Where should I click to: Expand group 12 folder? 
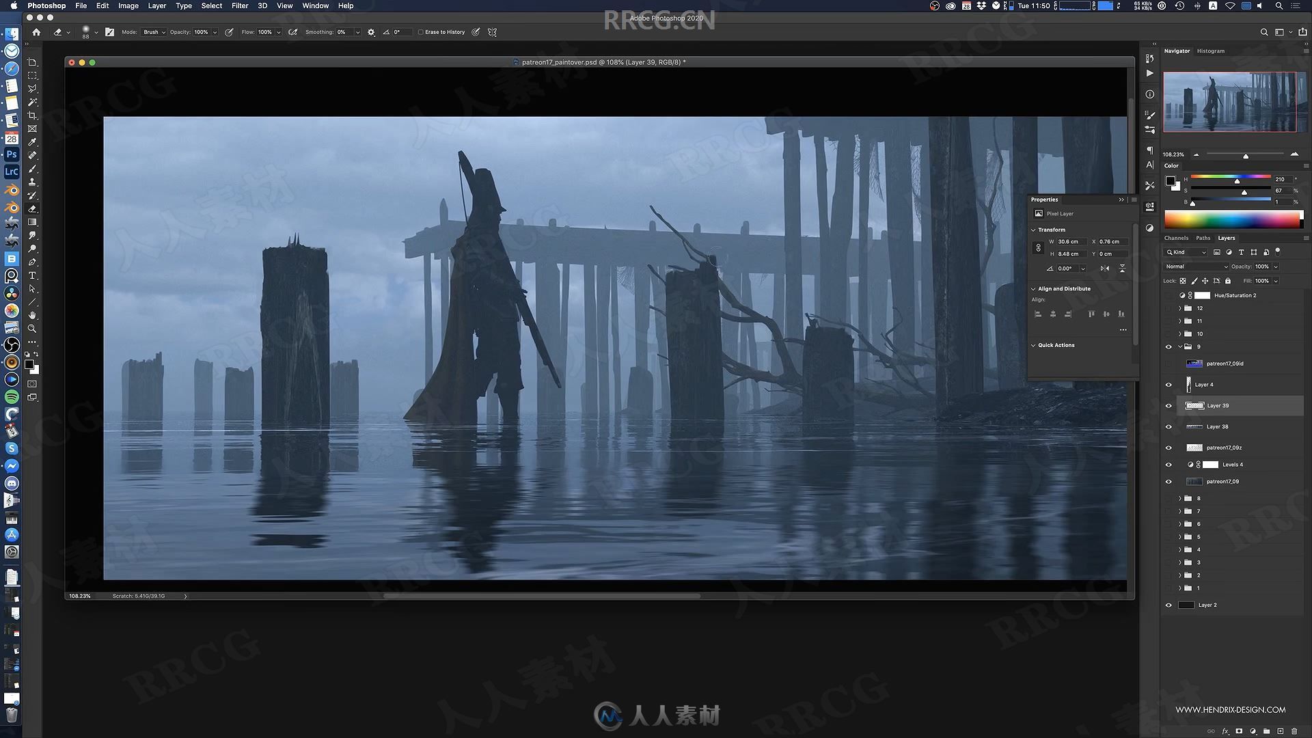pyautogui.click(x=1180, y=309)
